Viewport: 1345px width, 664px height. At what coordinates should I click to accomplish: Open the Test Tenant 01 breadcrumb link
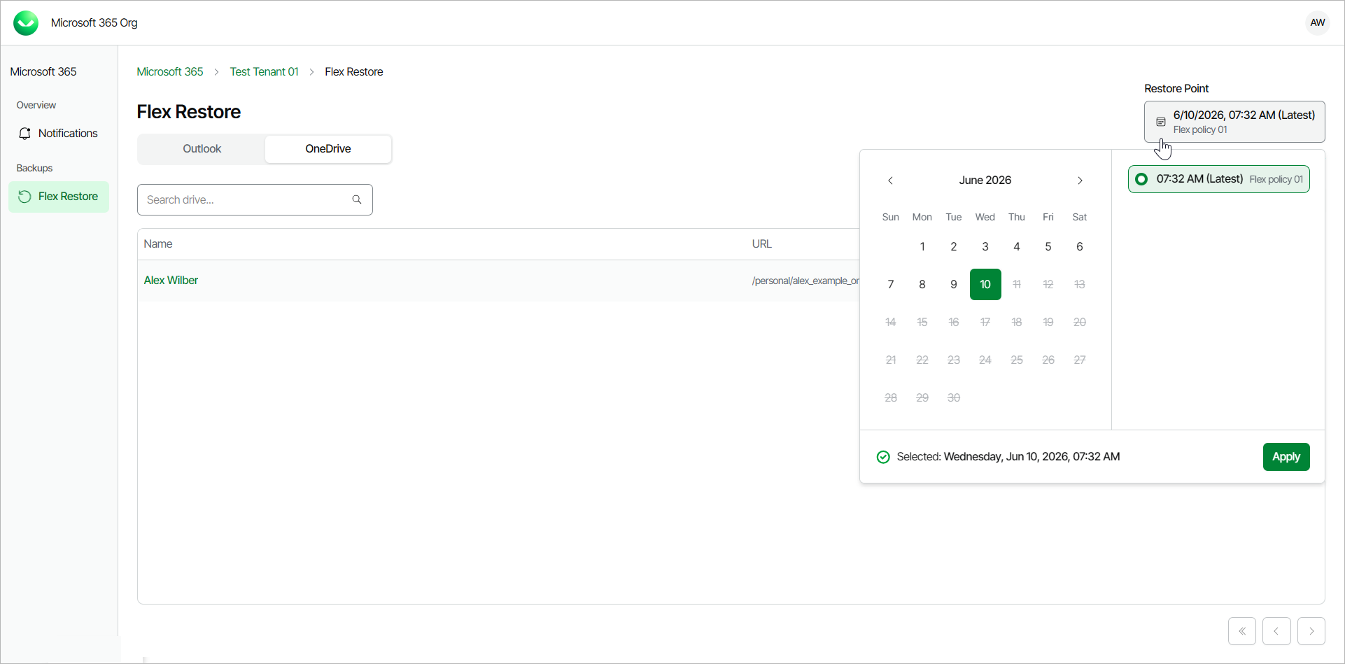(x=265, y=72)
